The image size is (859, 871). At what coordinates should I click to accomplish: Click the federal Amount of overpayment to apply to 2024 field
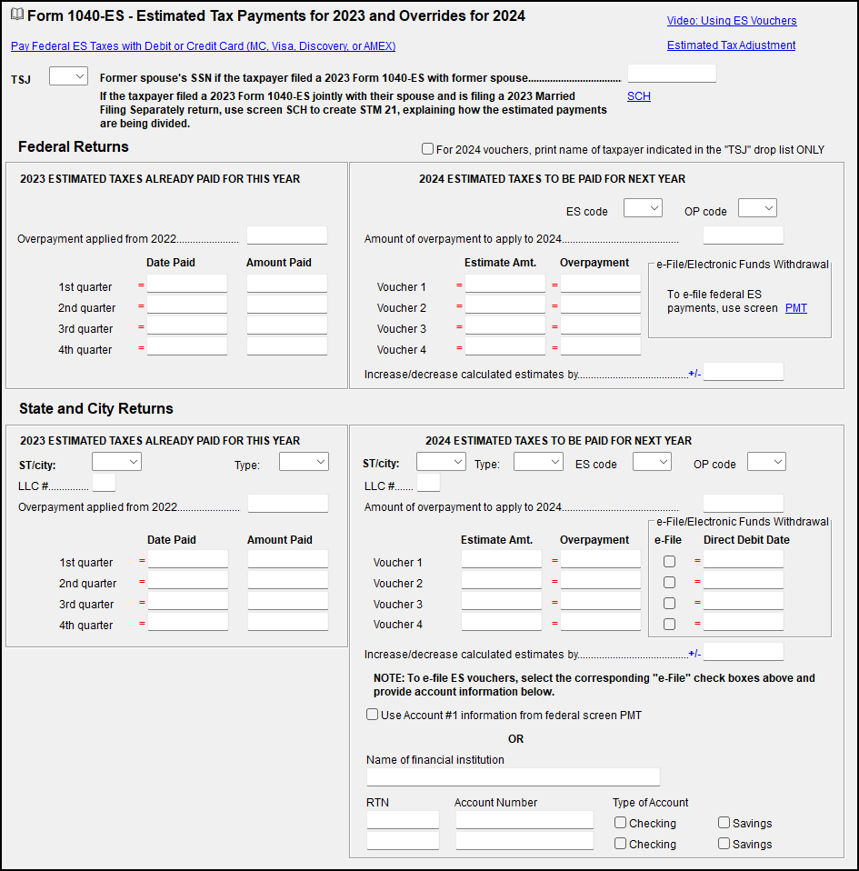pyautogui.click(x=744, y=235)
